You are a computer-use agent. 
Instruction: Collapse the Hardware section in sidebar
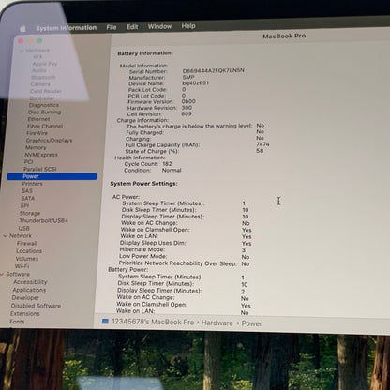tap(22, 51)
